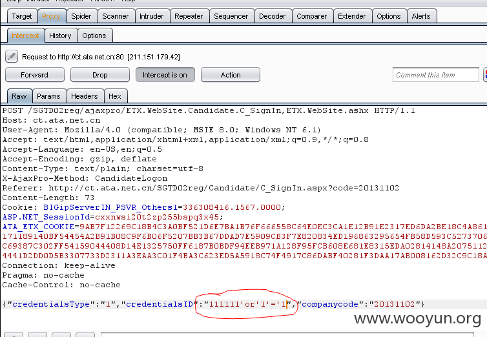Open the top-level Options tab

(389, 16)
